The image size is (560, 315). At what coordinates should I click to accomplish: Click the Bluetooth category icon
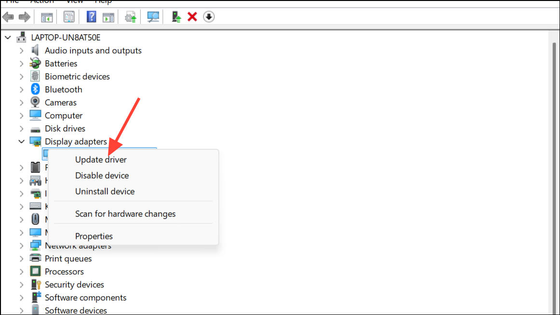coord(35,90)
